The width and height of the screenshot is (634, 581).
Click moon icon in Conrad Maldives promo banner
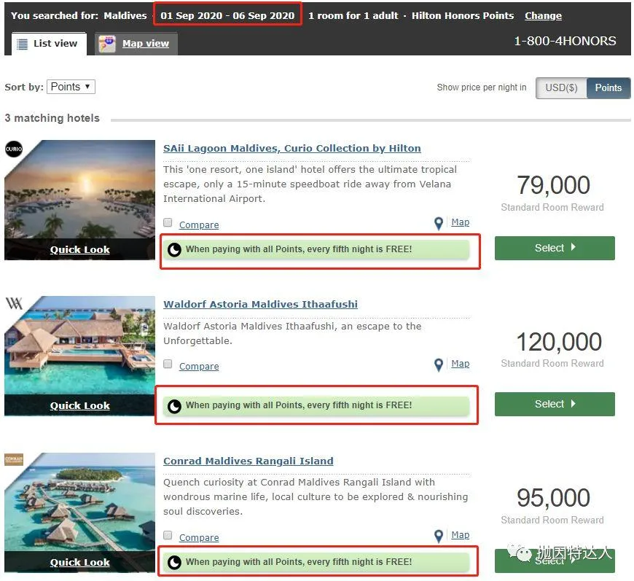[x=174, y=562]
